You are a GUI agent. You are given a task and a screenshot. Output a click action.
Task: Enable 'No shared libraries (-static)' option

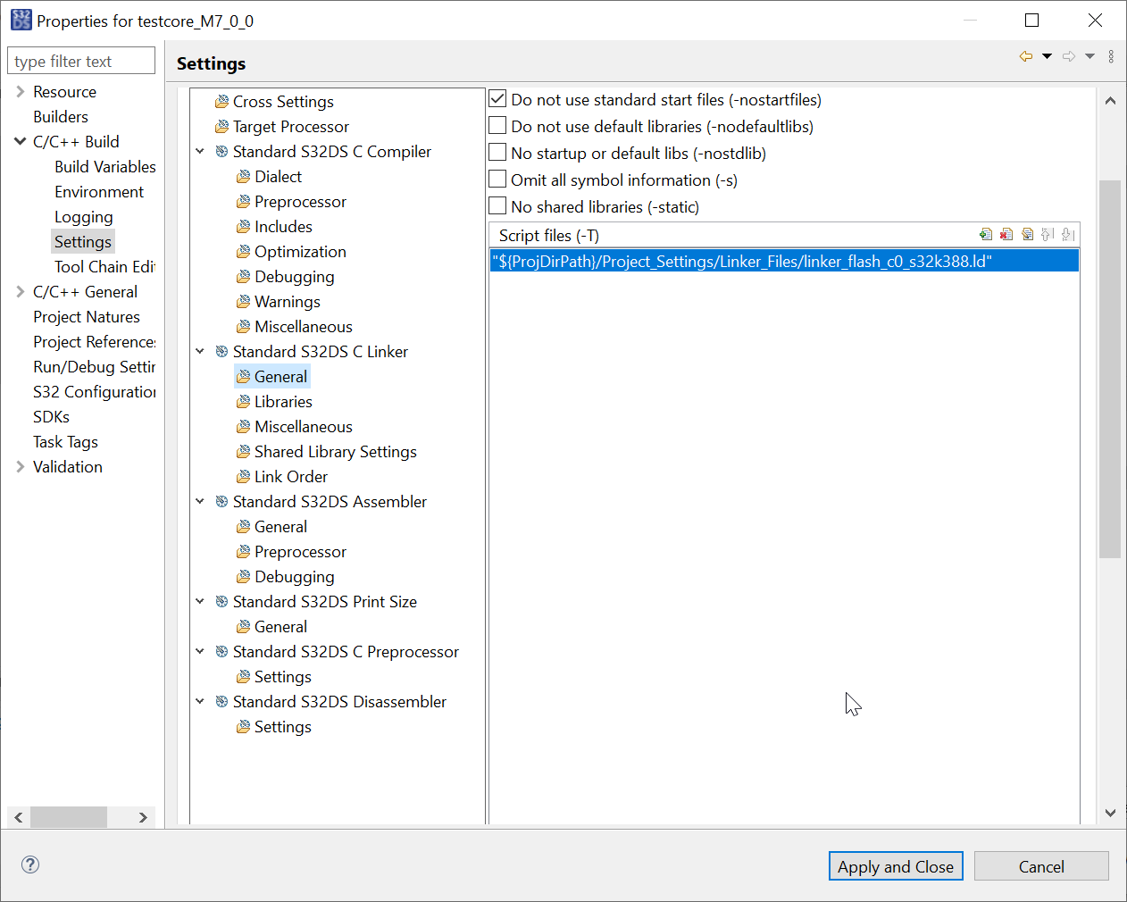pyautogui.click(x=497, y=205)
